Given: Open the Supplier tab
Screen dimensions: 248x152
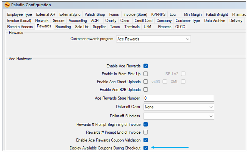Looking at the screenshot, I should pos(99,27).
